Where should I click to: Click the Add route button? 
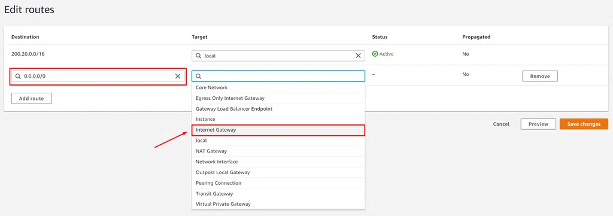(31, 99)
